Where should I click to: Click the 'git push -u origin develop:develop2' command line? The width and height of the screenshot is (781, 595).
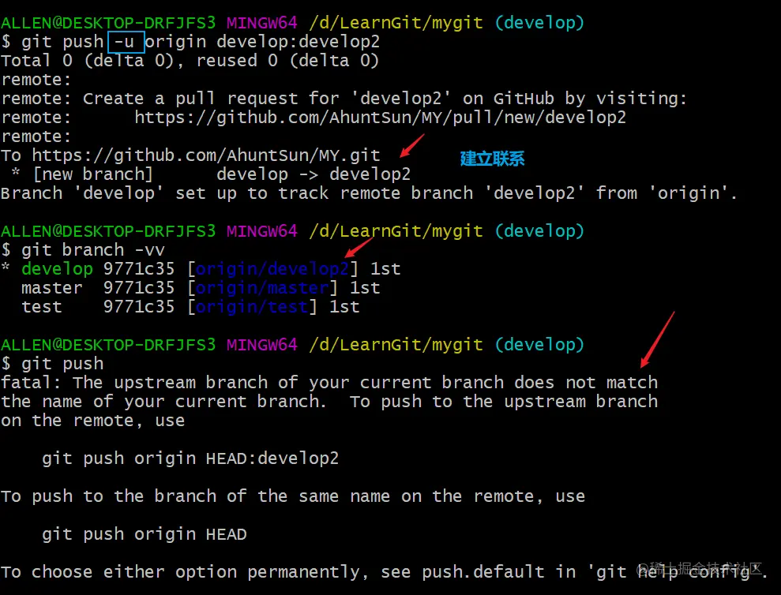coord(190,42)
